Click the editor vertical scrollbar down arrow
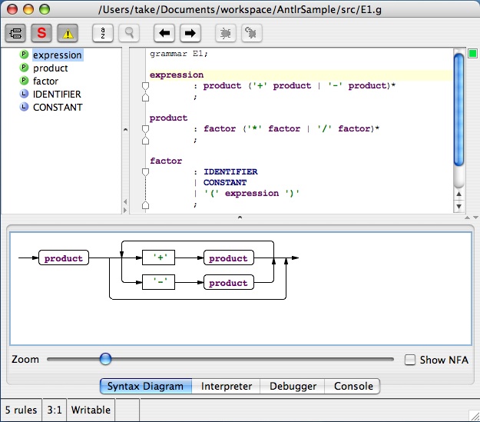The width and height of the screenshot is (480, 422). pyautogui.click(x=459, y=207)
